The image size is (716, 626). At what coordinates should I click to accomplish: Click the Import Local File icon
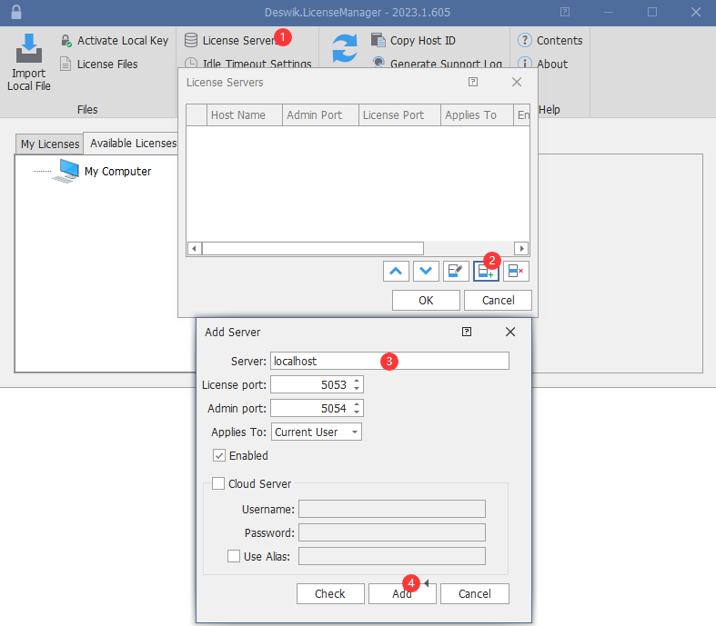[x=29, y=48]
